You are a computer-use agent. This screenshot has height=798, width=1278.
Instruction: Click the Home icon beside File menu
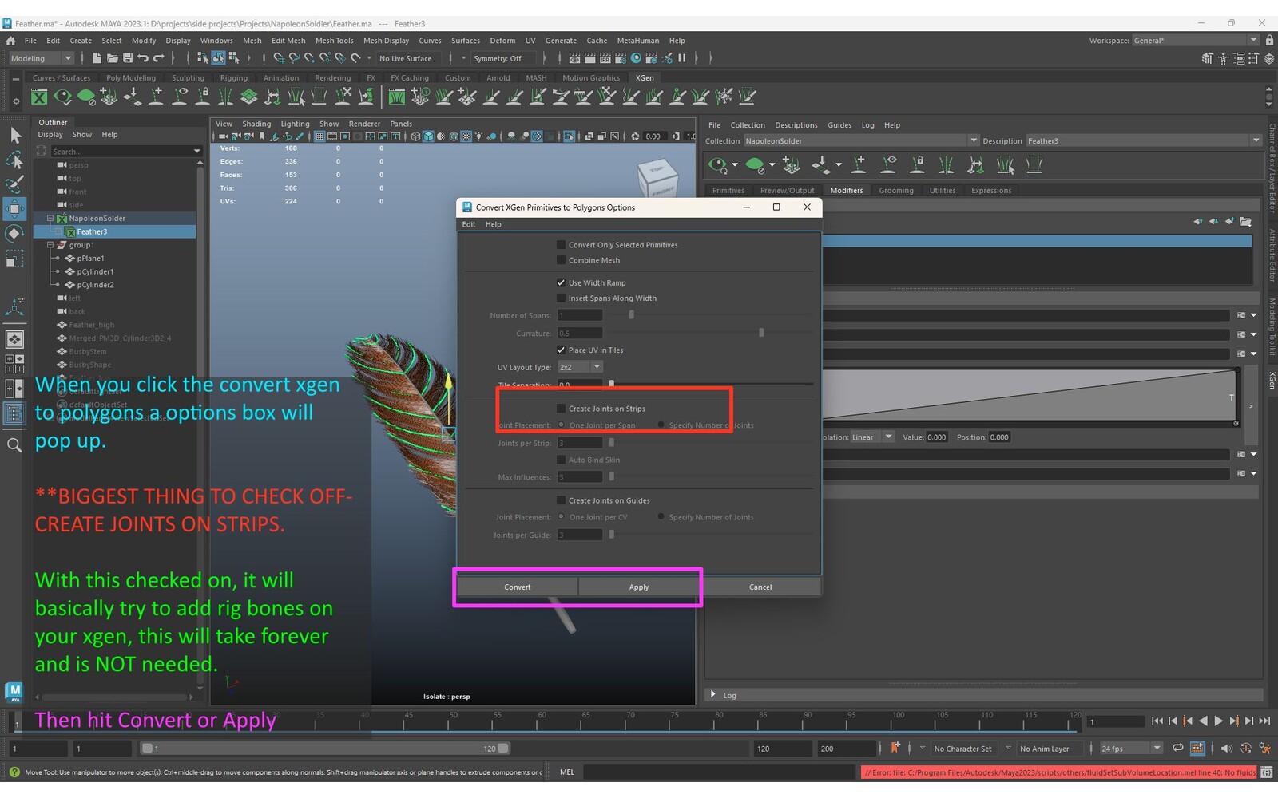(x=10, y=41)
